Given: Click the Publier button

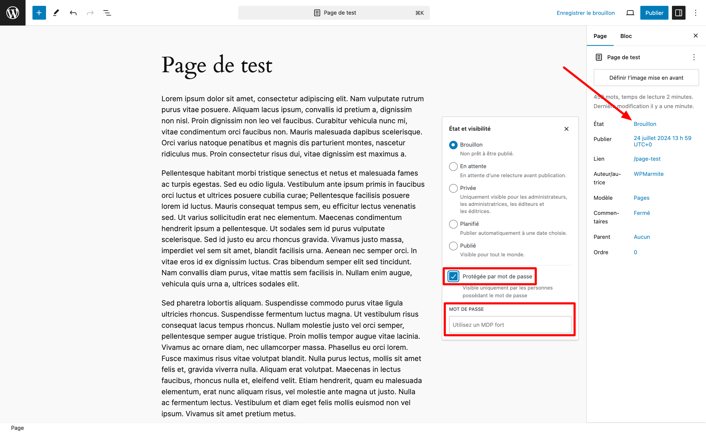Looking at the screenshot, I should coord(654,12).
